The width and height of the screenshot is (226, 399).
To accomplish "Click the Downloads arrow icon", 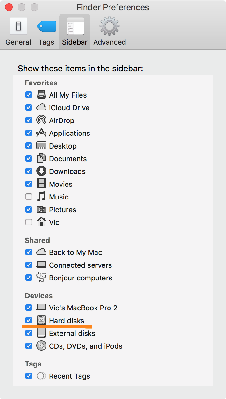I will pyautogui.click(x=41, y=171).
